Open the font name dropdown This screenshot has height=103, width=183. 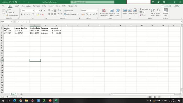point(33,10)
